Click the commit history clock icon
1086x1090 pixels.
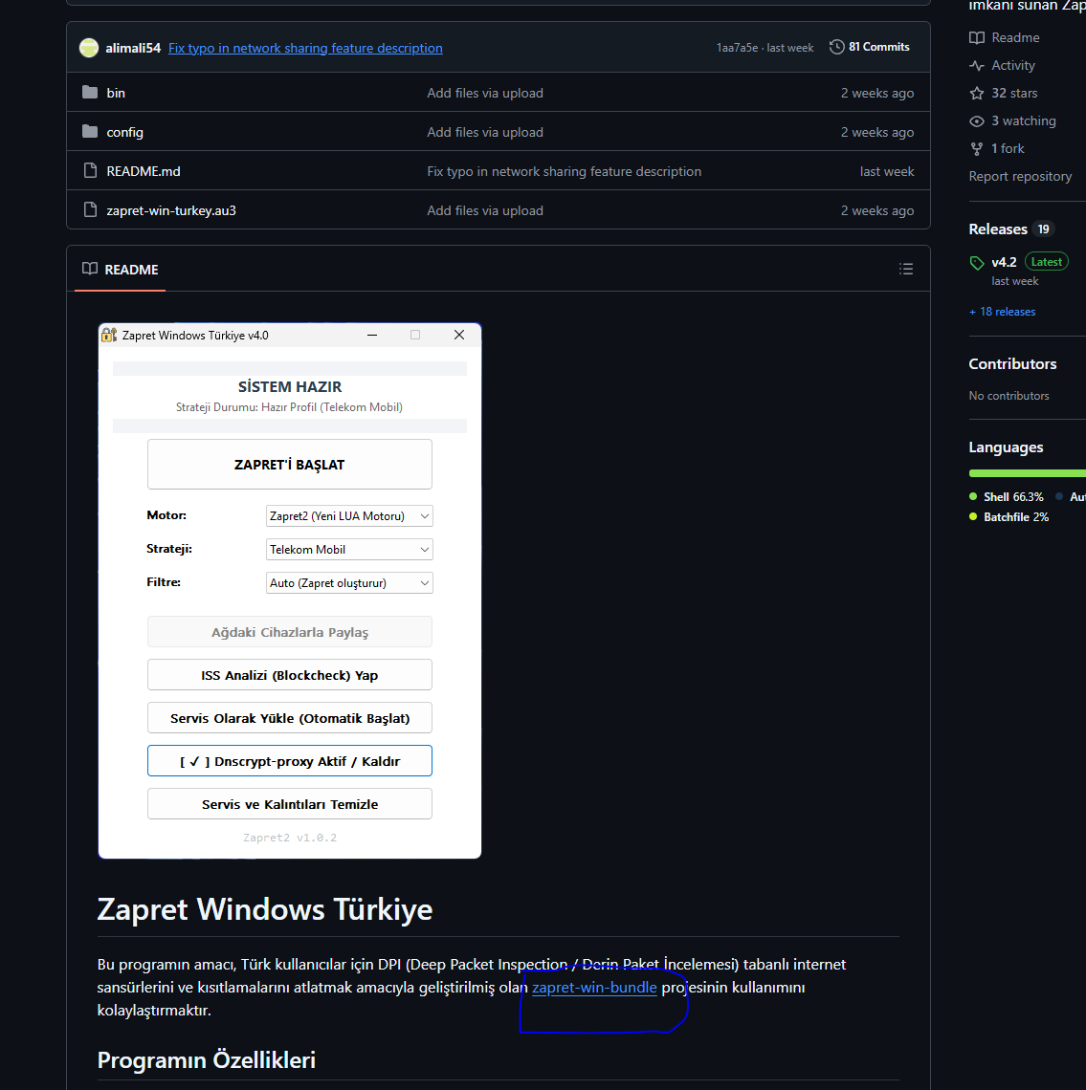837,47
